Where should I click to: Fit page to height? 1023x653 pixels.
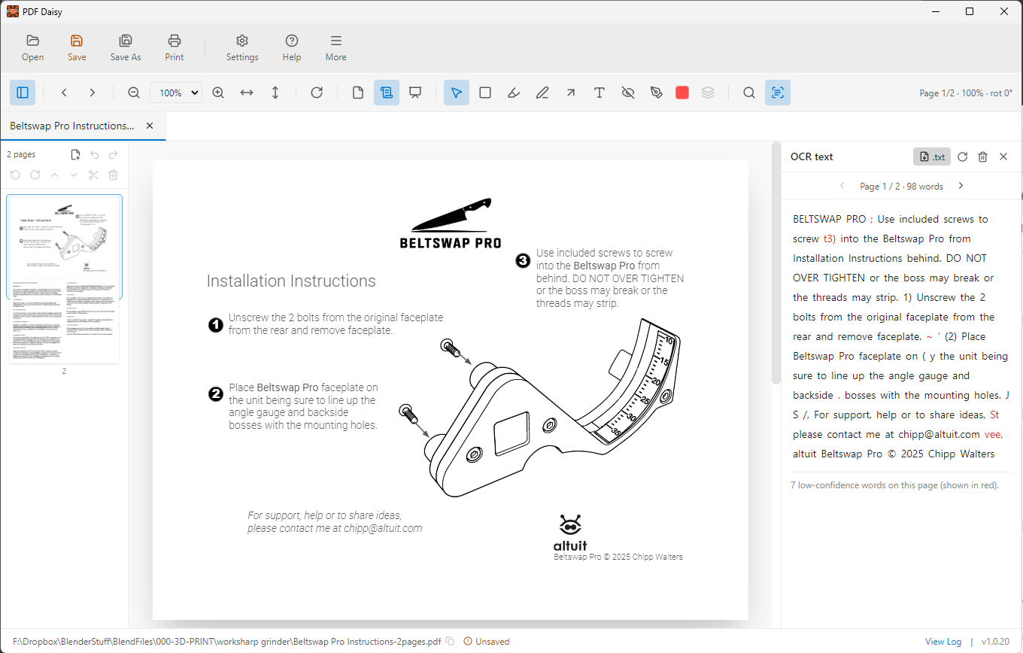click(275, 93)
